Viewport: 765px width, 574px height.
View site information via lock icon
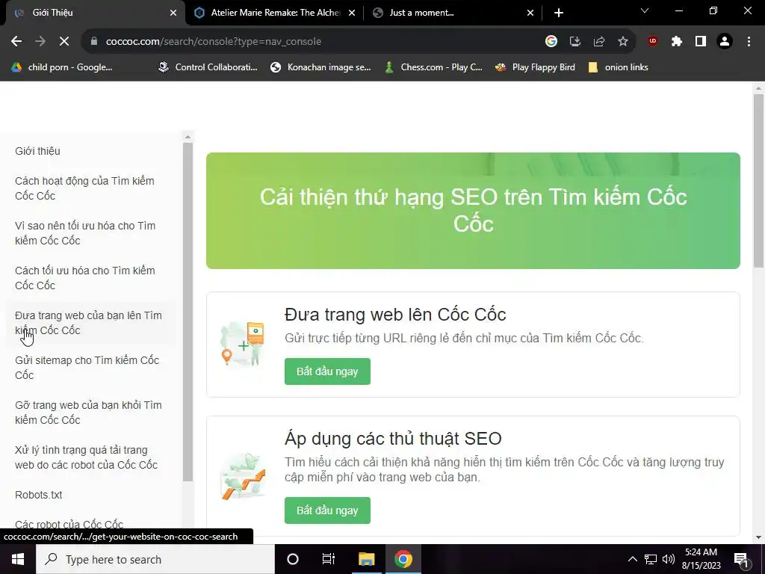(x=94, y=42)
